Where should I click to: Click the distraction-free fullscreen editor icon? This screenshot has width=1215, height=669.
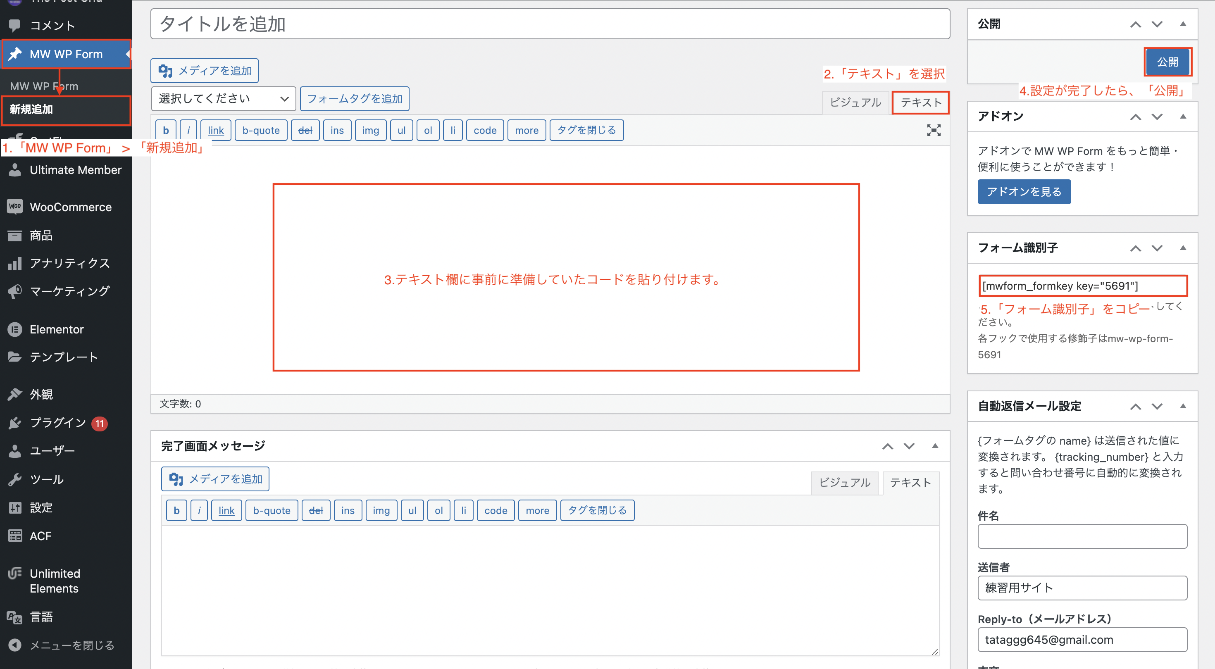[934, 130]
